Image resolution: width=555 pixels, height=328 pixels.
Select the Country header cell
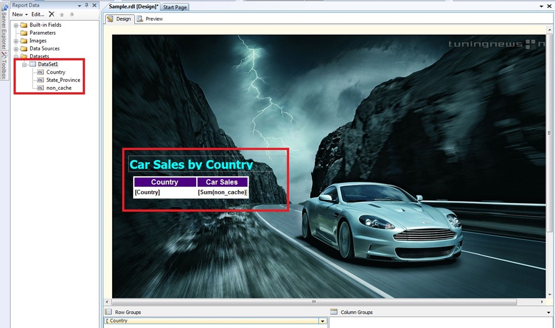coord(165,182)
